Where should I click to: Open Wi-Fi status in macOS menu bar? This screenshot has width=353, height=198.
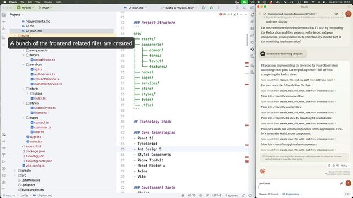[x=313, y=2]
